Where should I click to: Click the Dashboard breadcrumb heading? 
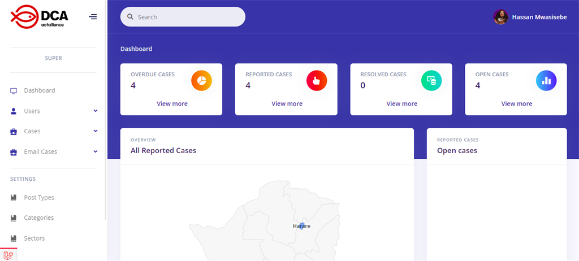click(136, 49)
